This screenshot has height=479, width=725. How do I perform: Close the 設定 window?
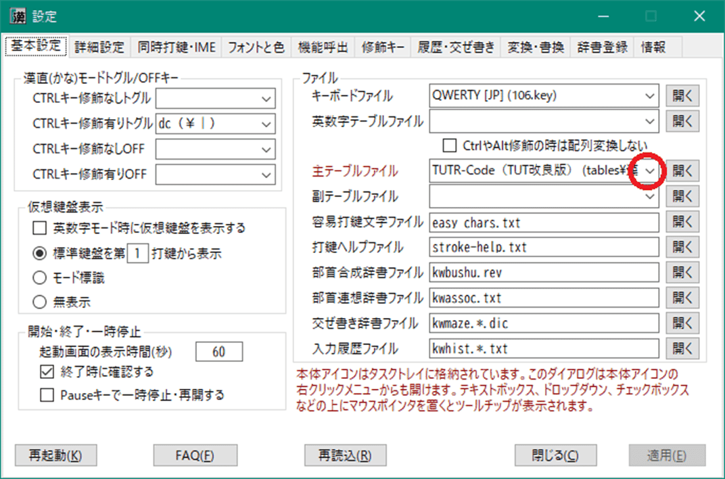point(699,17)
